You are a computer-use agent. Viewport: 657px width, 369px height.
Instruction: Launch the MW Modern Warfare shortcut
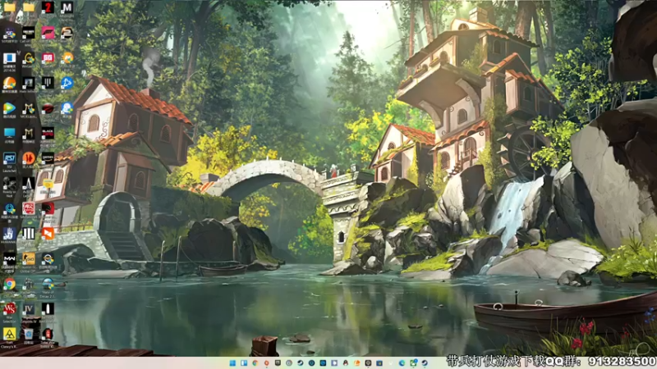pos(9,258)
